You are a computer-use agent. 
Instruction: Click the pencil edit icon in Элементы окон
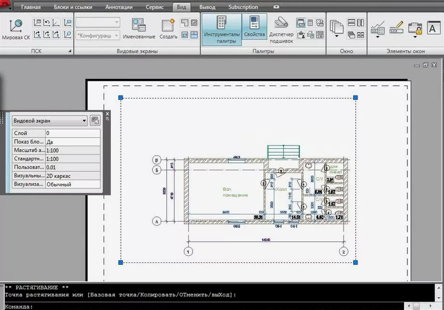point(396,27)
